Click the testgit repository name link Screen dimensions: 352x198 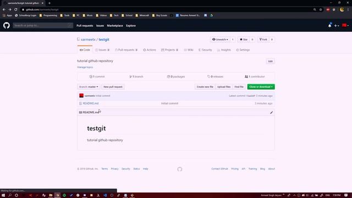tap(104, 40)
